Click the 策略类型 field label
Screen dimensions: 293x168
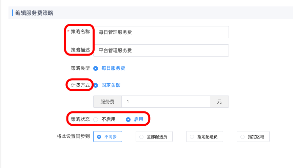click(x=80, y=68)
